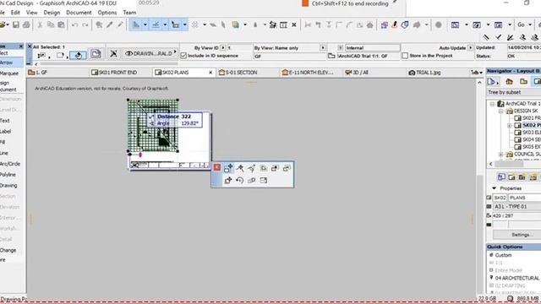
Task: Switch to the 3D / All tab
Action: point(374,73)
